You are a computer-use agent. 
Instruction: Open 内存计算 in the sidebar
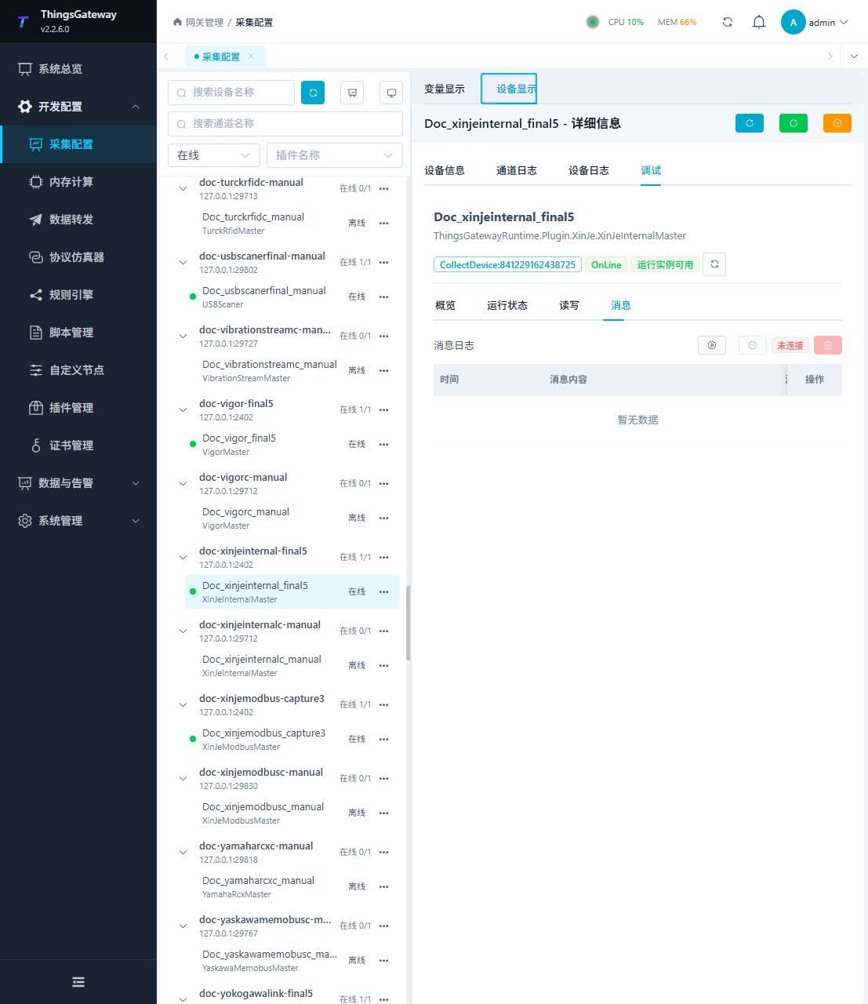click(x=78, y=182)
